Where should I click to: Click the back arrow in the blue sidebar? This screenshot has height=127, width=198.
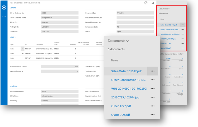(4, 8)
